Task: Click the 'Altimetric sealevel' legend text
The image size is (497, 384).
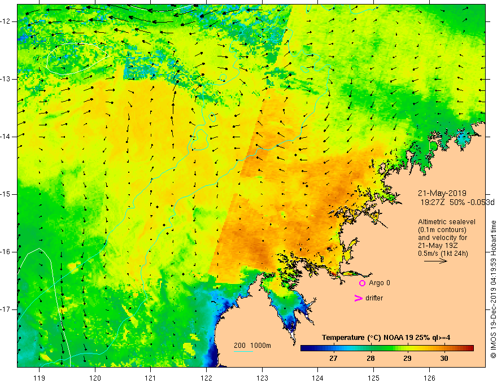Action: [x=447, y=222]
